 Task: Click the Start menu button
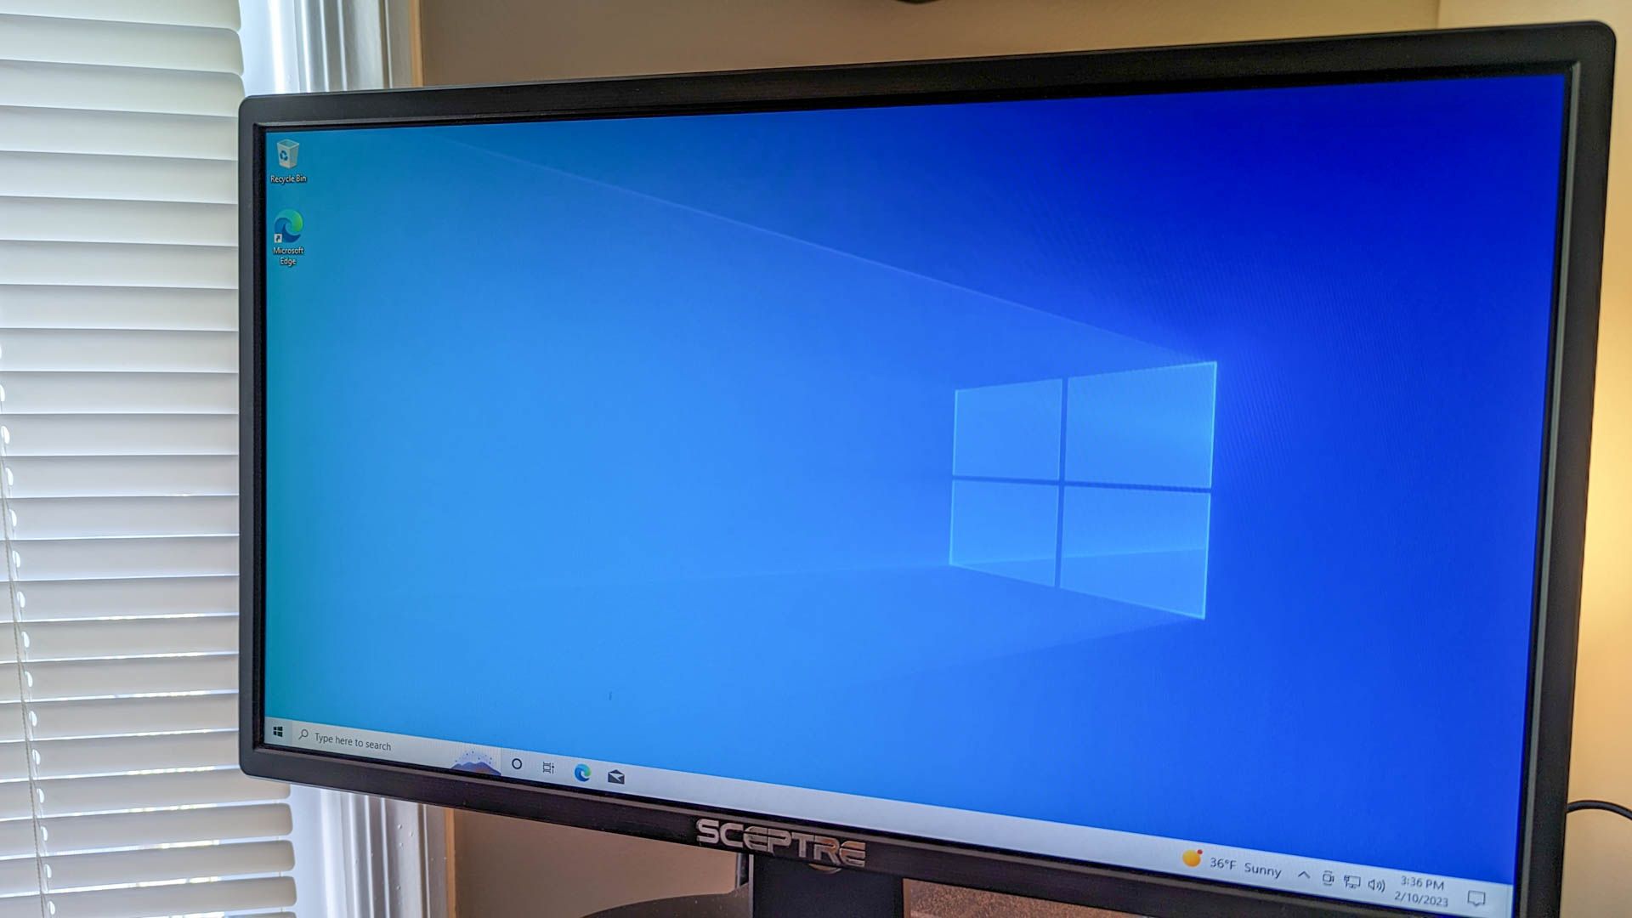tap(277, 735)
